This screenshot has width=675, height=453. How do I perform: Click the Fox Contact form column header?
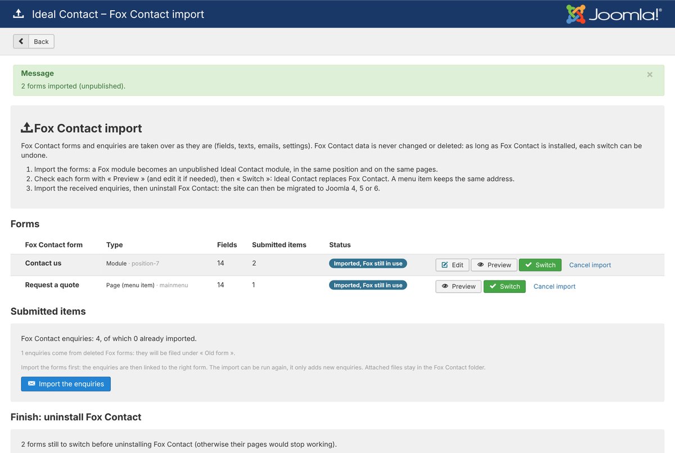pos(54,244)
